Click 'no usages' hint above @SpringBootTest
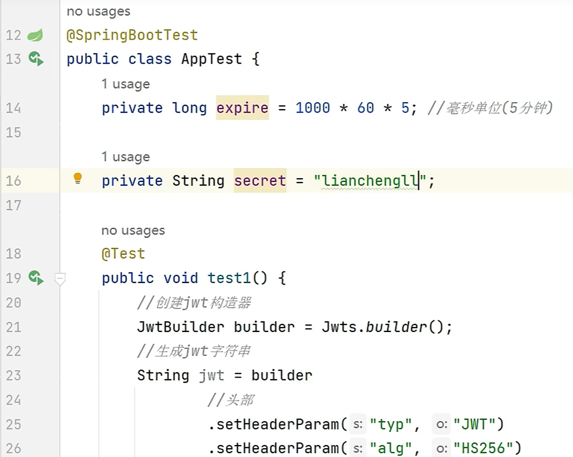Viewport: 573px width, 457px height. point(98,11)
